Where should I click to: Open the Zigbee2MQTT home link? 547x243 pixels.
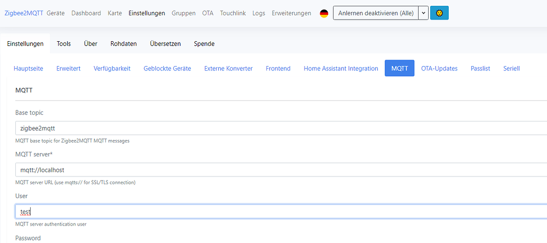pos(24,13)
